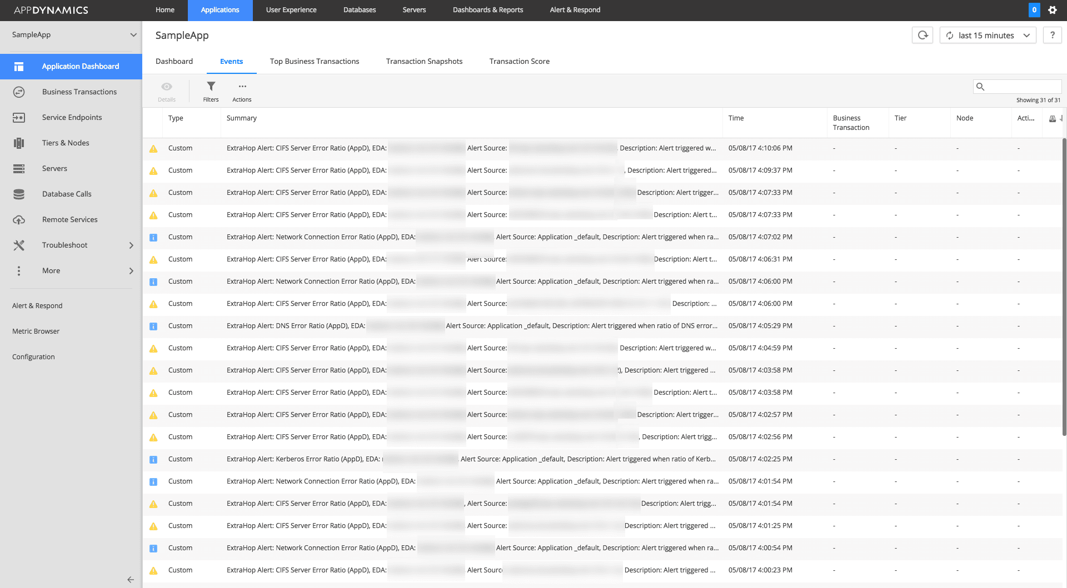The width and height of the screenshot is (1067, 588).
Task: Click the column export icon in table header
Action: [x=1053, y=118]
